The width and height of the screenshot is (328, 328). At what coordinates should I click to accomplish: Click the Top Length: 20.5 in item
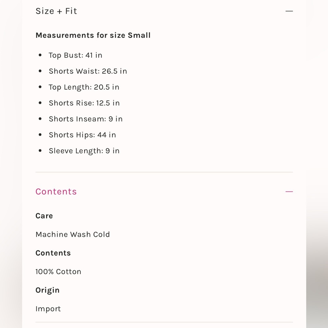(84, 87)
